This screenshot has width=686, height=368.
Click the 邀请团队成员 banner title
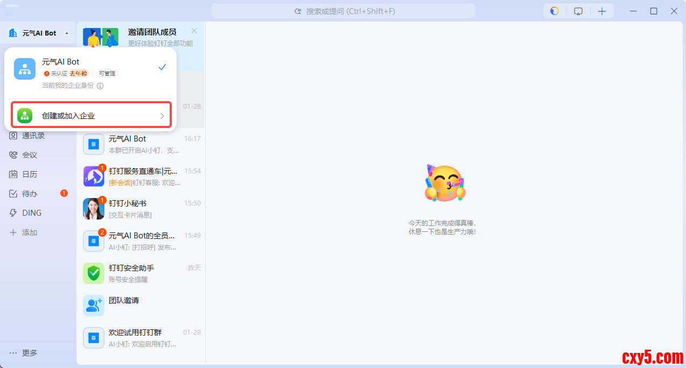click(x=152, y=32)
